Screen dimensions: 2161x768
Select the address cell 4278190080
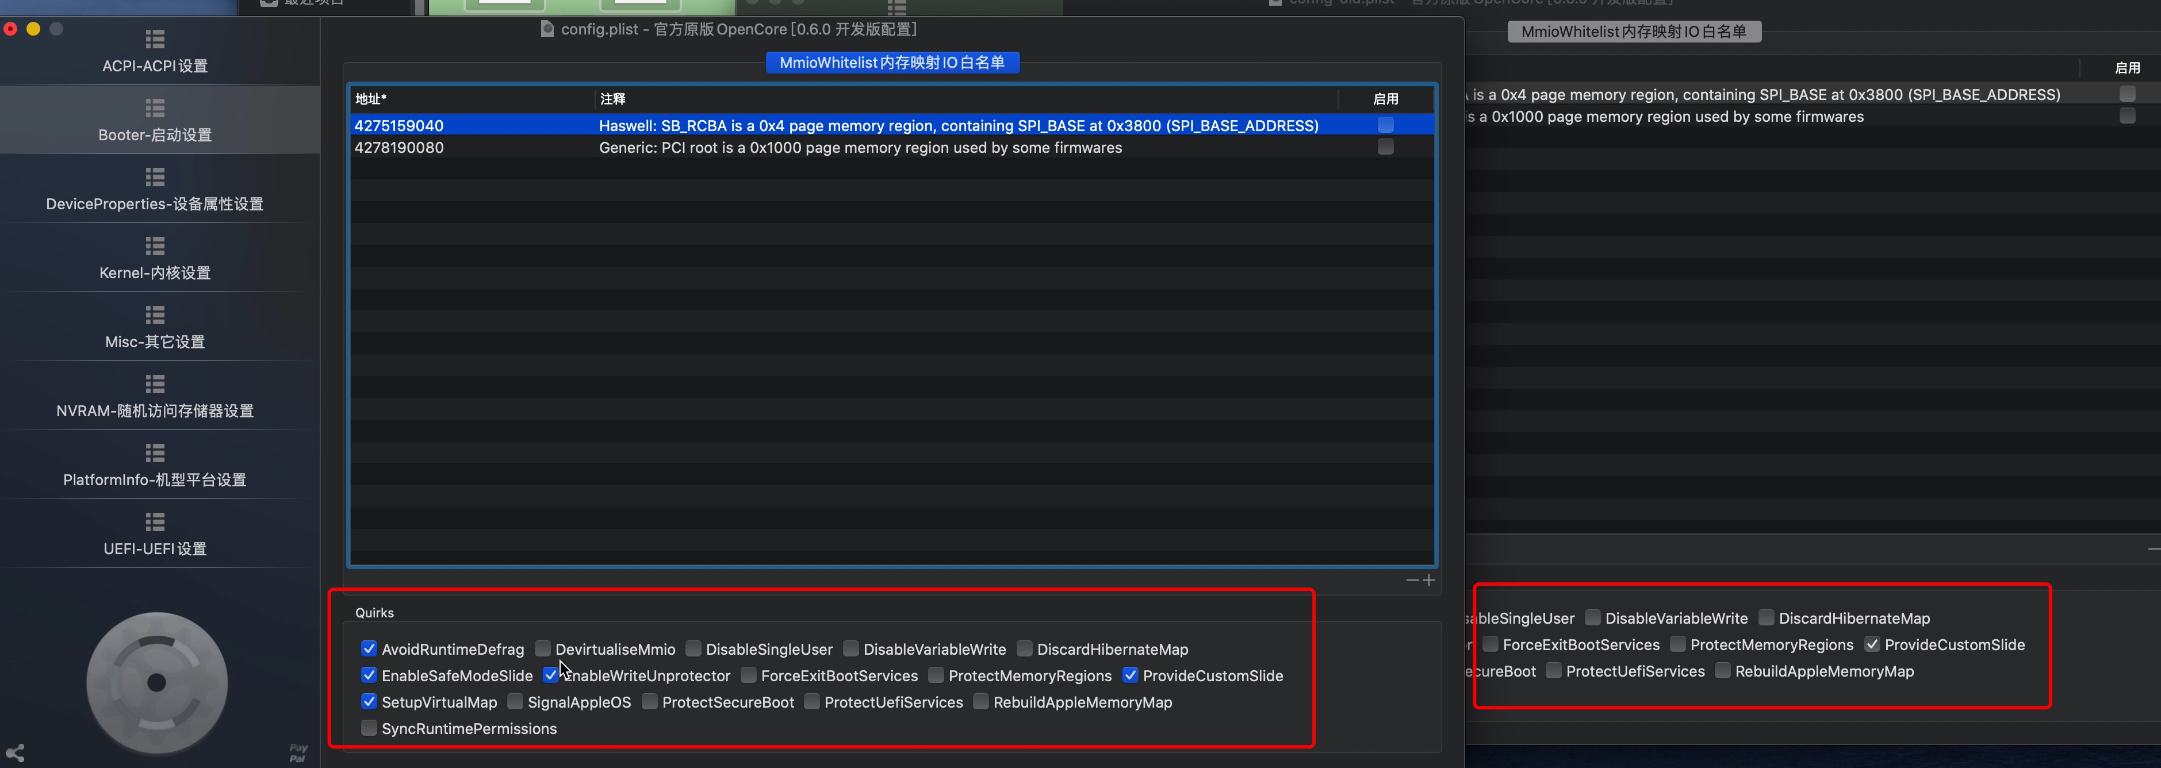point(399,148)
